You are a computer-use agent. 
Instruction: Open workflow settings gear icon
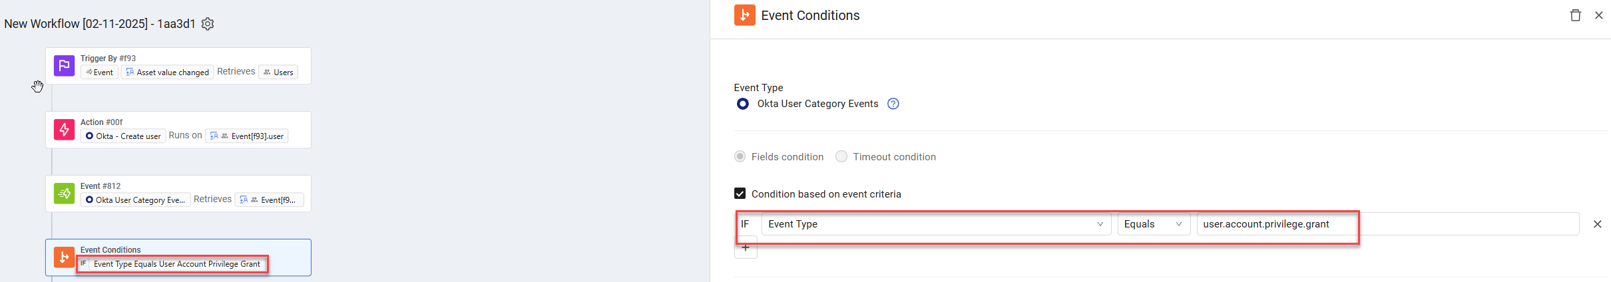(x=208, y=24)
